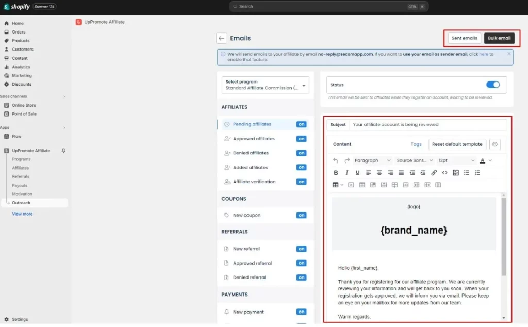The width and height of the screenshot is (528, 327).
Task: Click the Bold formatting icon
Action: [336, 173]
